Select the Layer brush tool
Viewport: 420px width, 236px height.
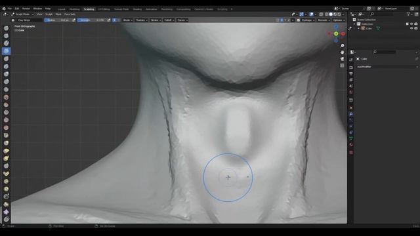coord(6,66)
